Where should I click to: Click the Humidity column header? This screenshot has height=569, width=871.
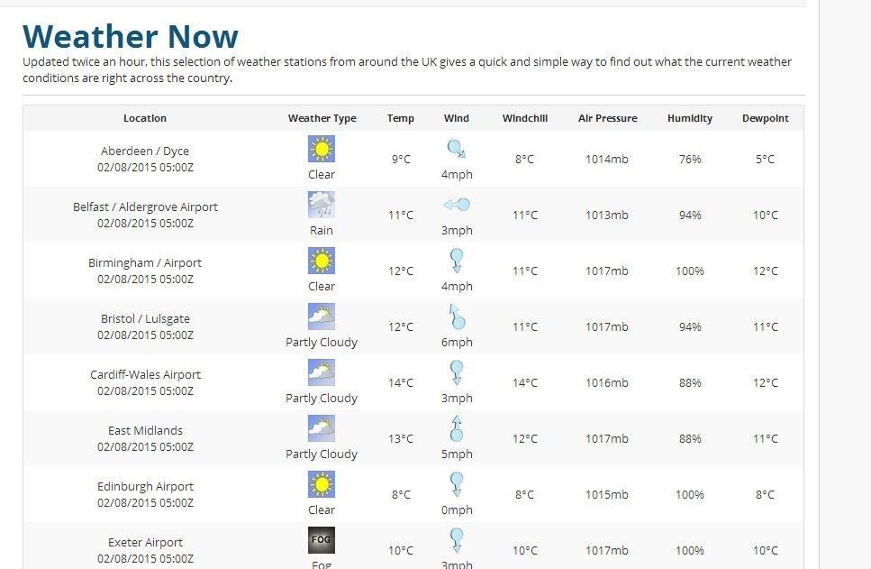[x=690, y=118]
